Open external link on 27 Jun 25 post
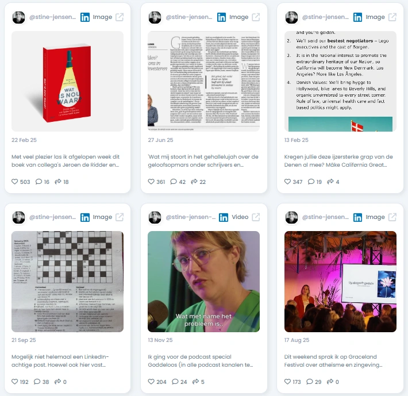This screenshot has width=408, height=396. coord(256,17)
